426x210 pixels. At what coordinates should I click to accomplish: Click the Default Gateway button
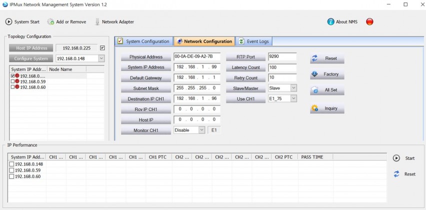pos(146,78)
